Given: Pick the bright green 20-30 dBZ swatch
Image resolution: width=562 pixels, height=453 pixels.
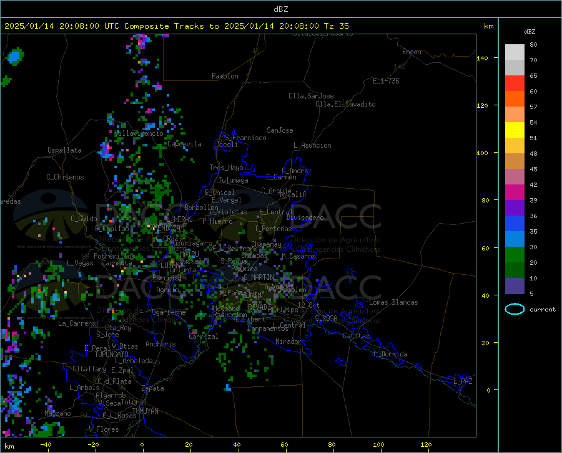Looking at the screenshot, I should click(515, 255).
